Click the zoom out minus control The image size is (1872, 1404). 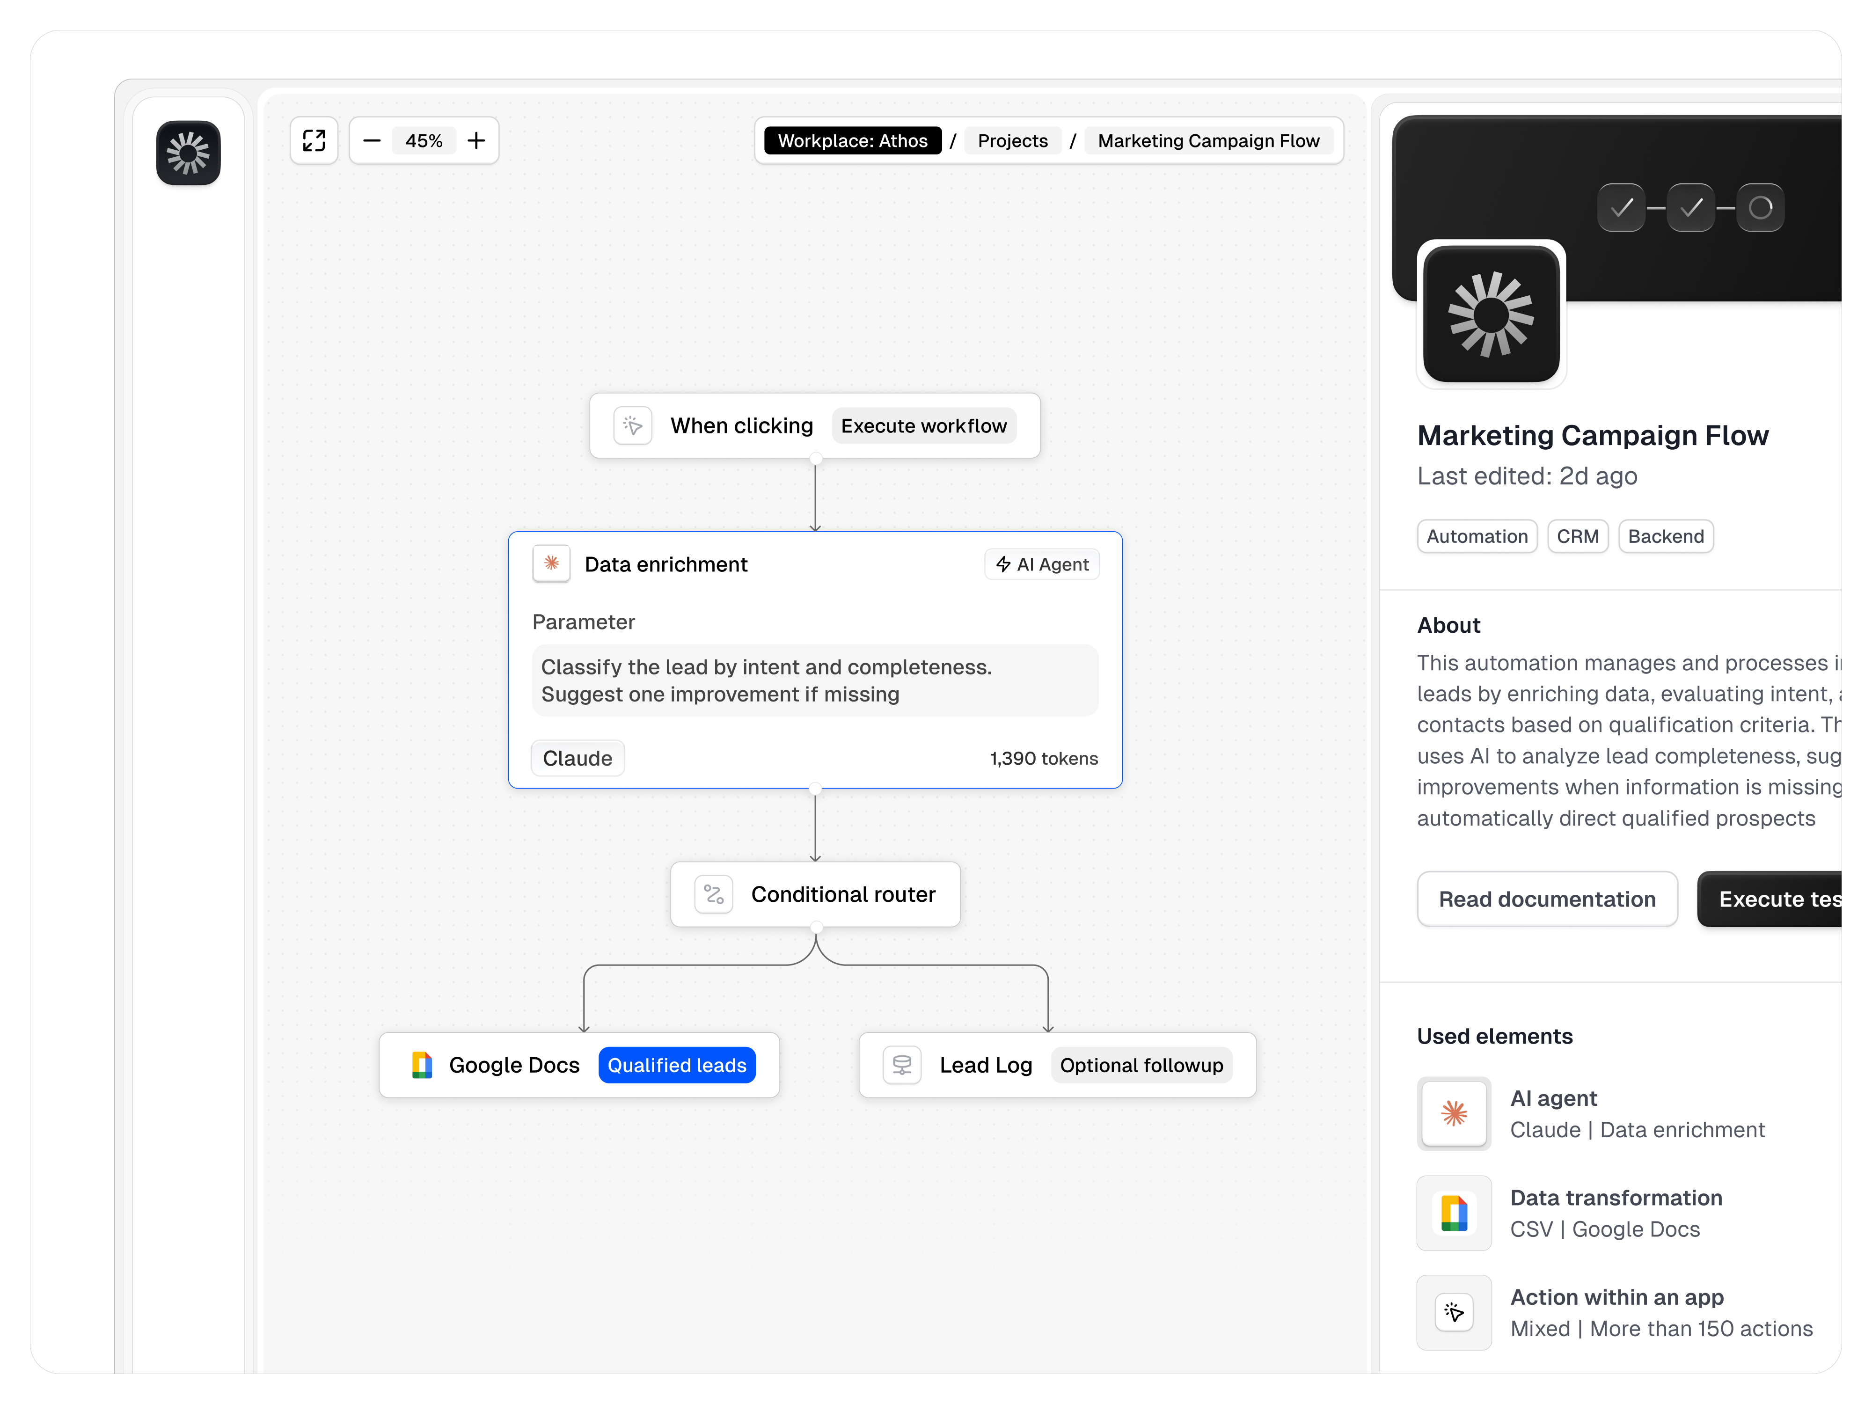click(372, 140)
